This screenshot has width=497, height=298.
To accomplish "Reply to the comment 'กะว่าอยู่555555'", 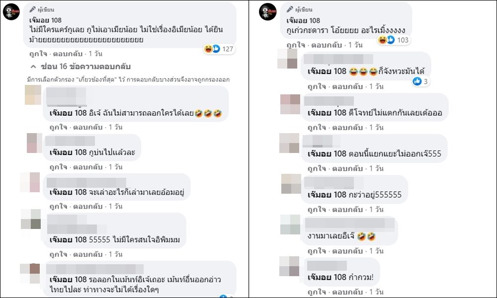I will (347, 209).
